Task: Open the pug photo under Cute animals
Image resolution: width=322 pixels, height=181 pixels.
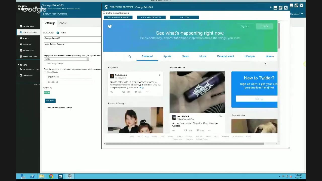Action: [x=254, y=126]
